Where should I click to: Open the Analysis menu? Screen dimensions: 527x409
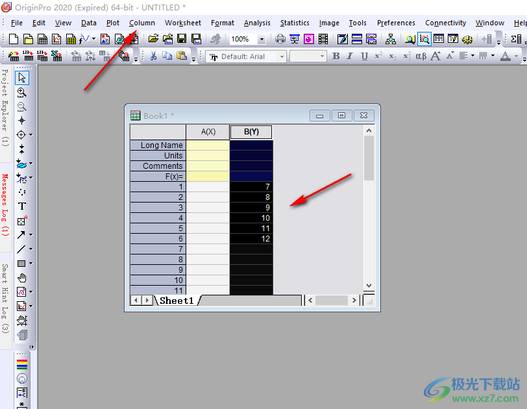pos(257,23)
